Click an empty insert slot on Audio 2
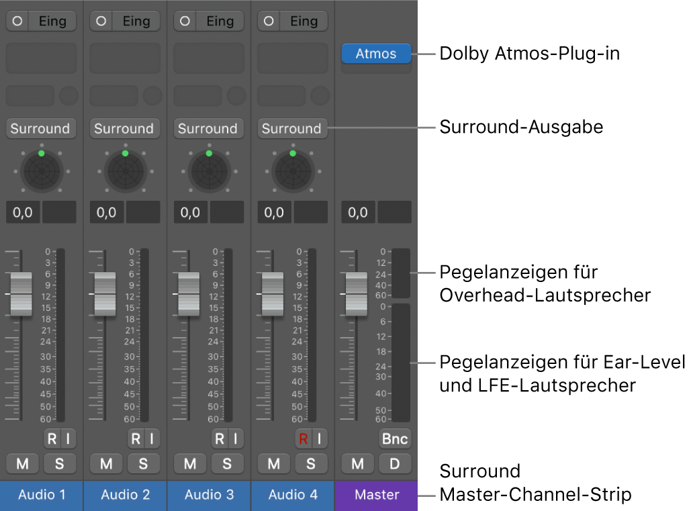Screen dimensions: 691x511 (124, 58)
